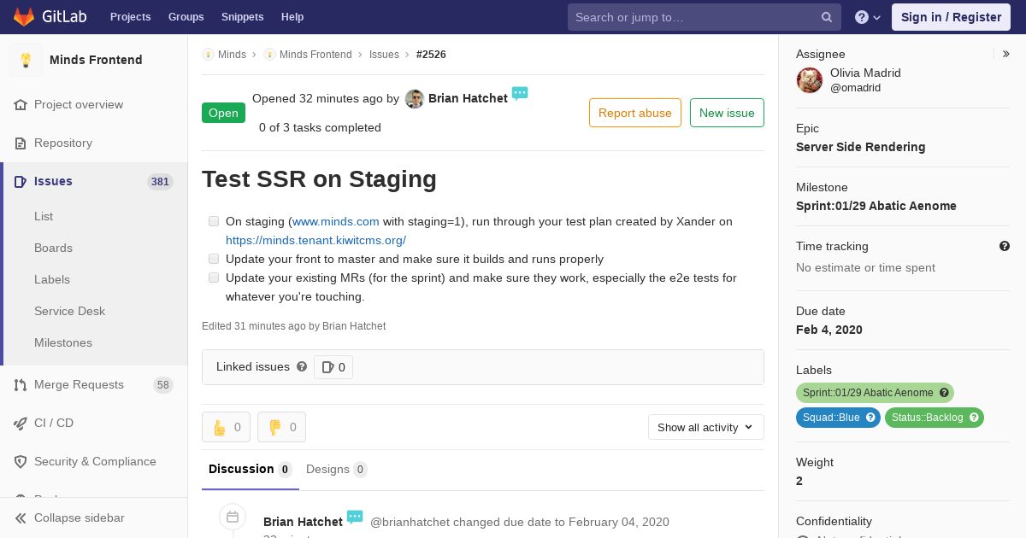Expand the Show all activity dropdown

pyautogui.click(x=705, y=427)
